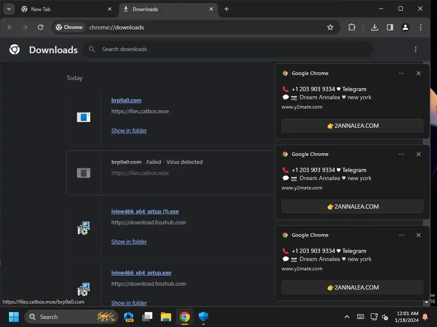
Task: Click the iview466_x64_setup (1).exe installer icon
Action: tap(83, 228)
